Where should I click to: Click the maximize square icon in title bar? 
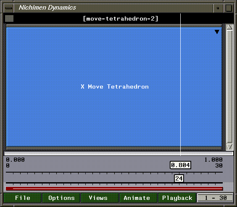click(229, 8)
